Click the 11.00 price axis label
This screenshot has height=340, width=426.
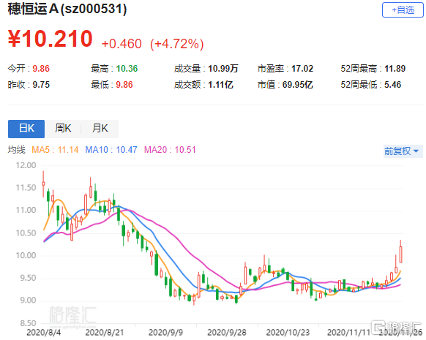(x=26, y=211)
